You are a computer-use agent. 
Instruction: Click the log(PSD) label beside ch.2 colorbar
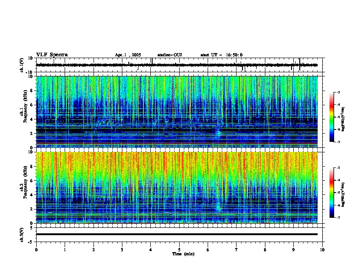coord(343,194)
